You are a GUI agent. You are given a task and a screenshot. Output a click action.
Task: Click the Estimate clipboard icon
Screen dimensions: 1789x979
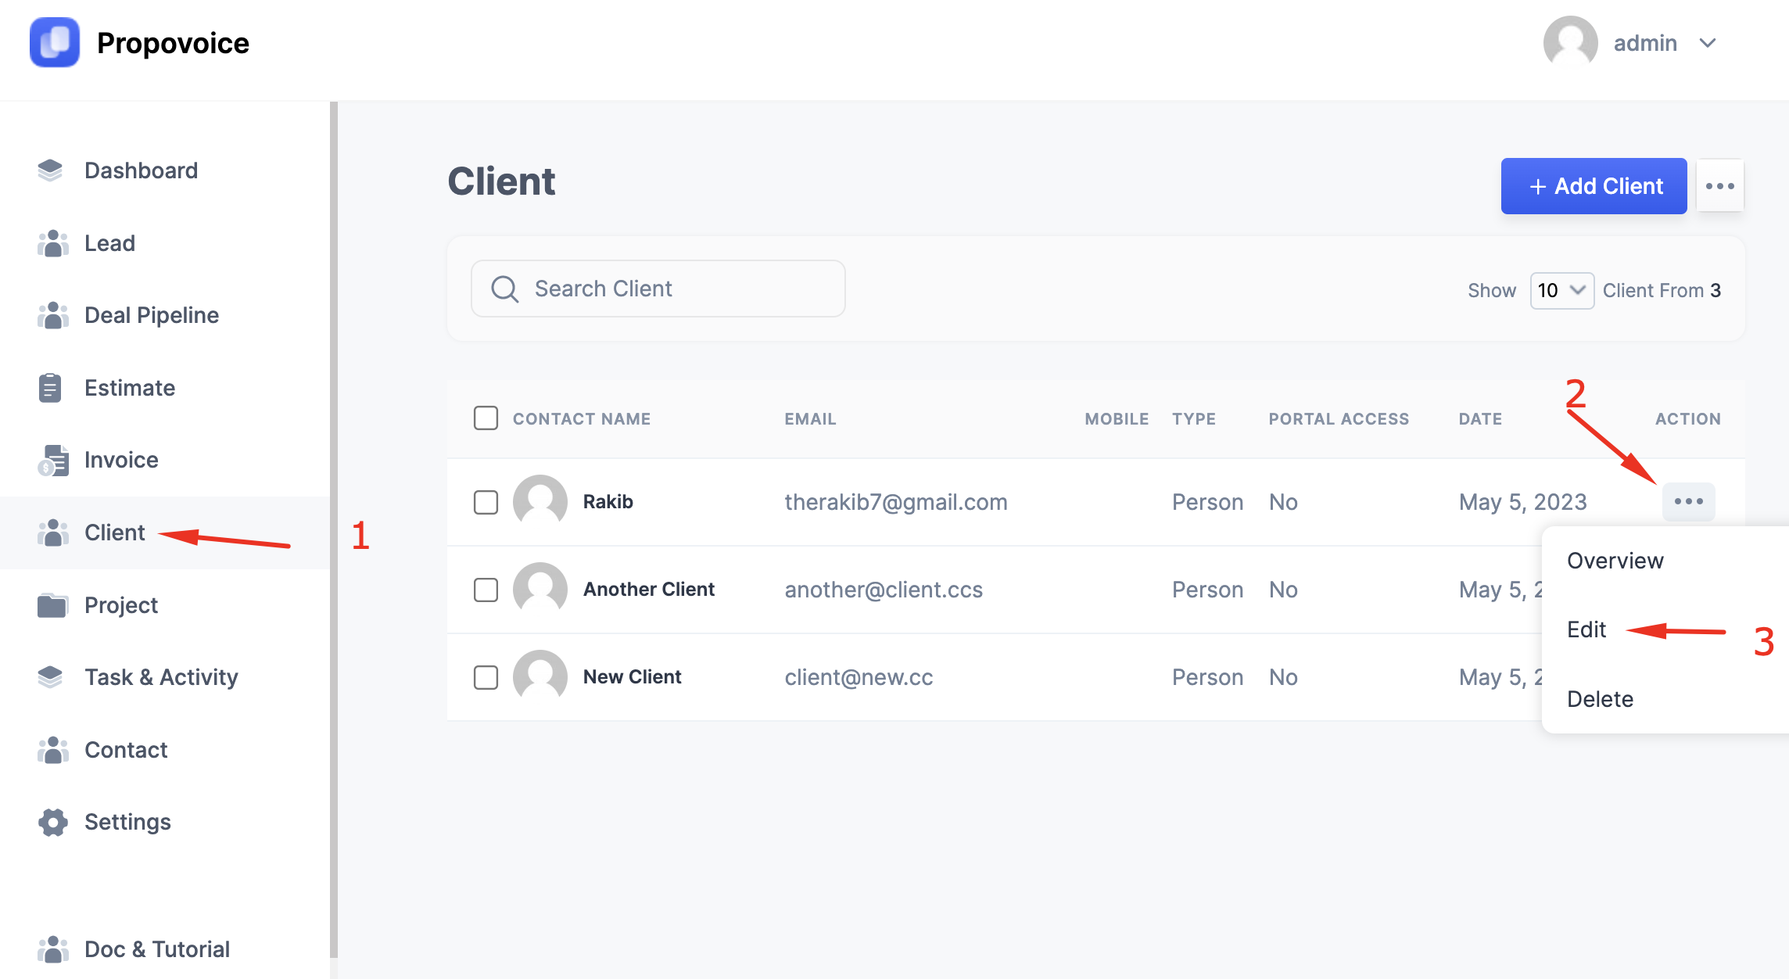pos(51,388)
